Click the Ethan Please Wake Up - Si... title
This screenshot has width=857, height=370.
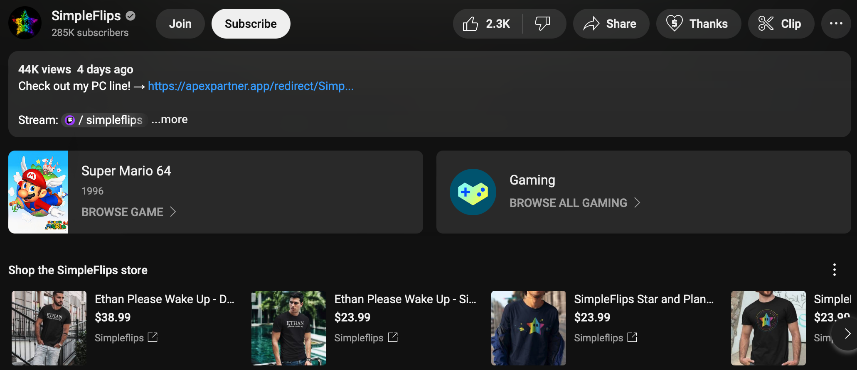tap(405, 299)
